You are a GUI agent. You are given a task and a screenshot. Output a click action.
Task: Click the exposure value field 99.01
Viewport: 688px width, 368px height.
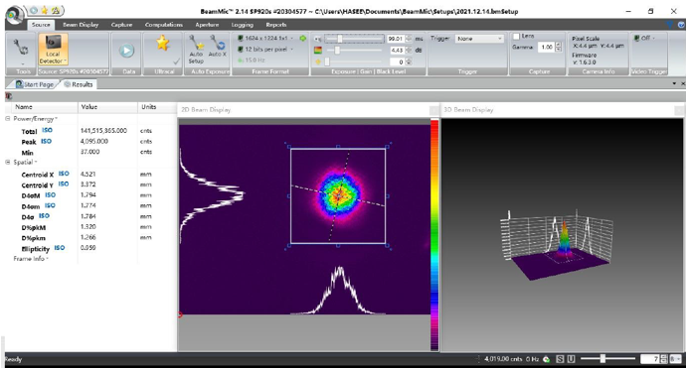tap(397, 39)
